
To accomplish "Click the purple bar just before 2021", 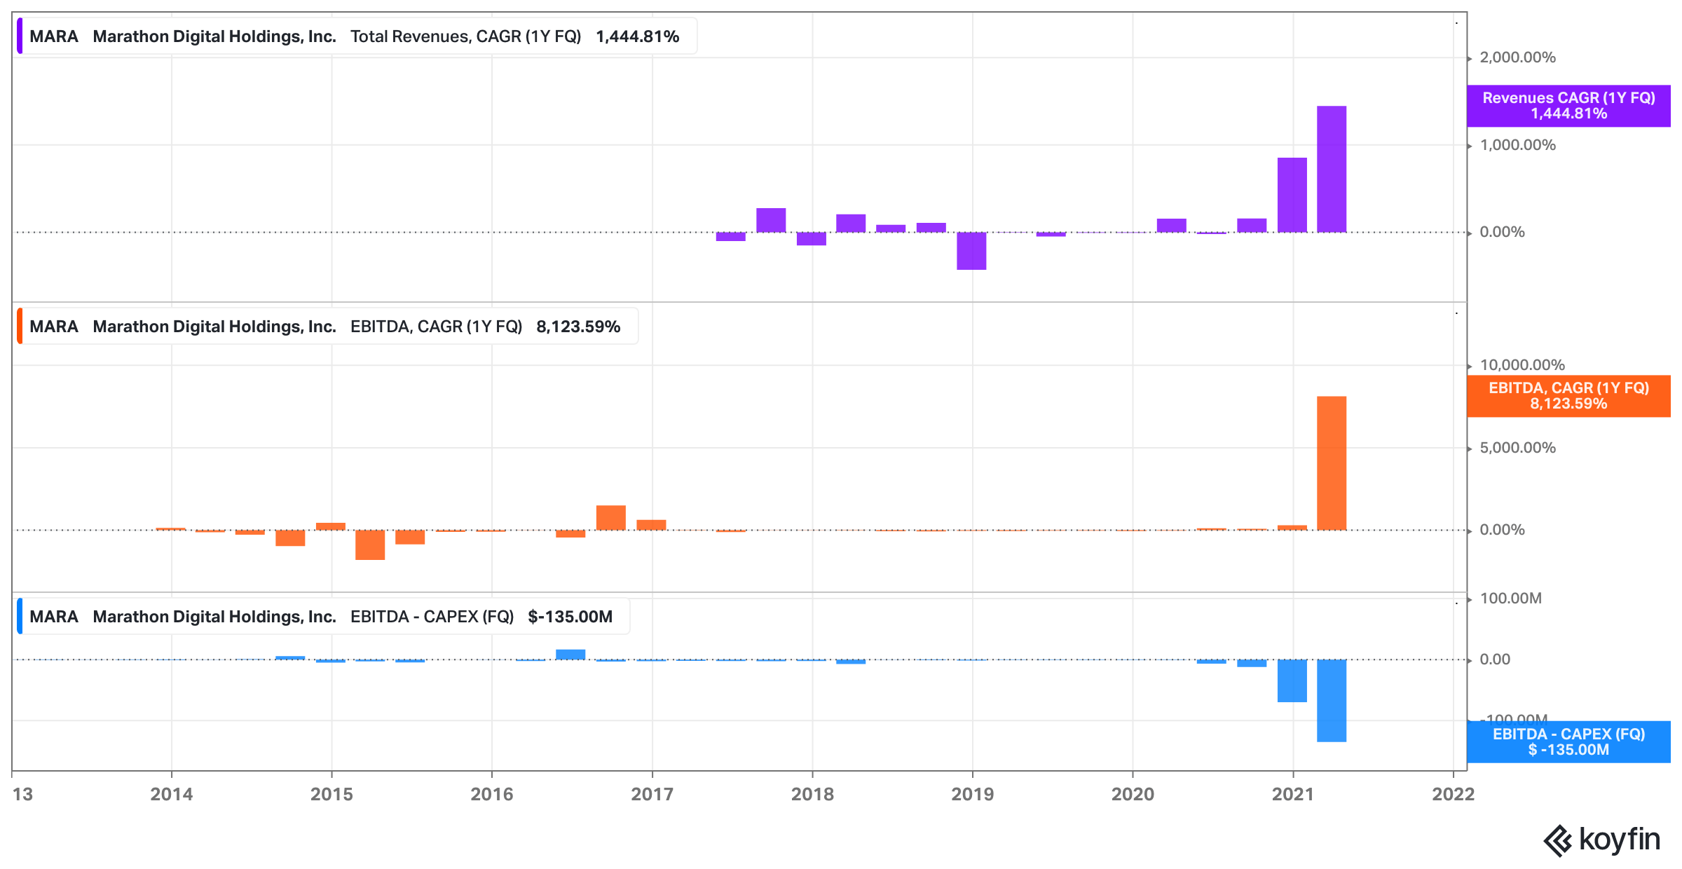I will click(1292, 195).
